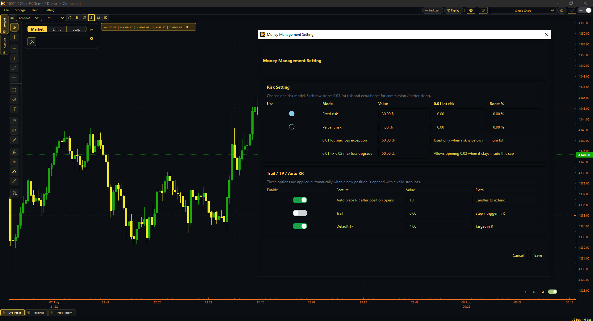The height and width of the screenshot is (321, 593).
Task: Switch to the Trade History tab
Action: click(62, 313)
